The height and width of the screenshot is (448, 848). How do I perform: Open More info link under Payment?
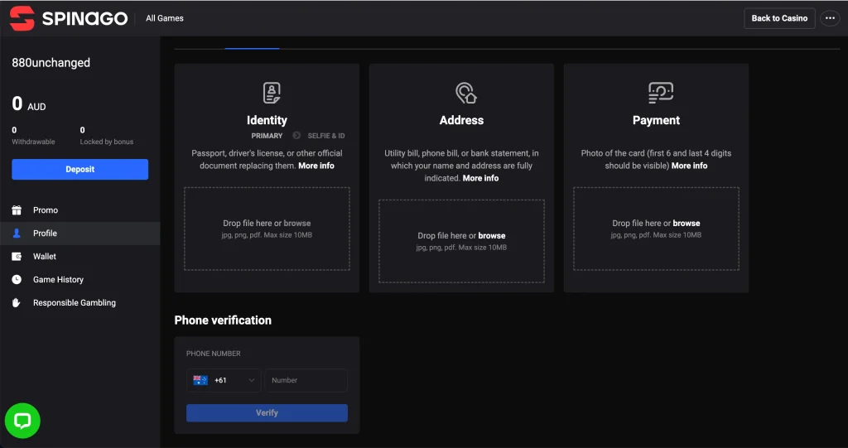[x=690, y=166]
